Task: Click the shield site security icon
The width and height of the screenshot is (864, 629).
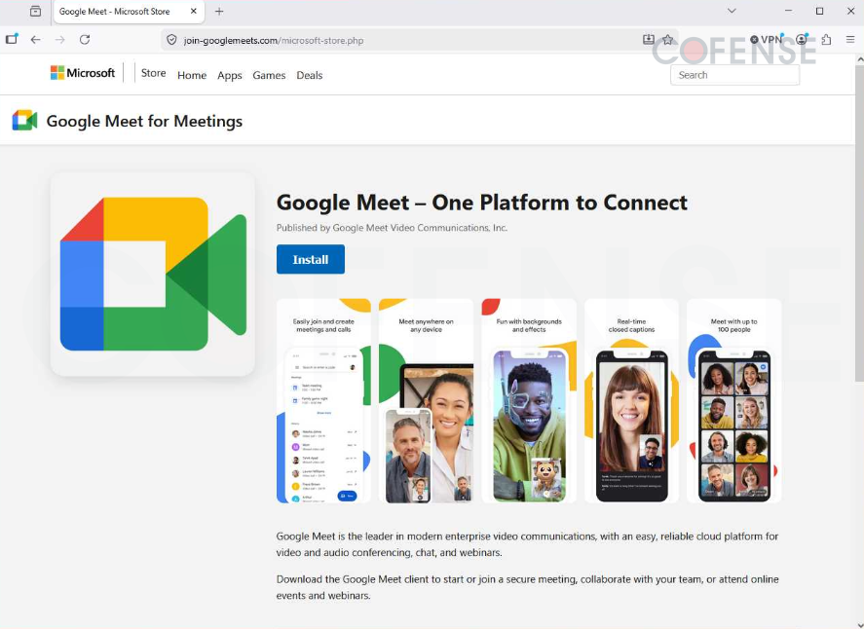Action: pos(171,40)
